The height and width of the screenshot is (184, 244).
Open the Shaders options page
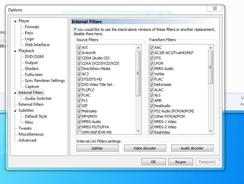(x=32, y=69)
